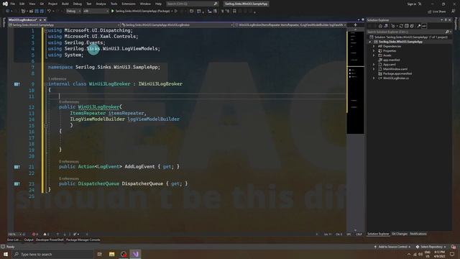Screen dimensions: 460x259
Task: Open the Developer PowerShell tab
Action: pyautogui.click(x=50, y=240)
